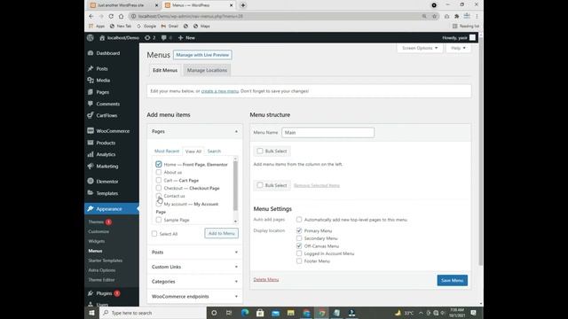Select the Search pages tab
Screen dimensions: 568x319
click(x=214, y=152)
